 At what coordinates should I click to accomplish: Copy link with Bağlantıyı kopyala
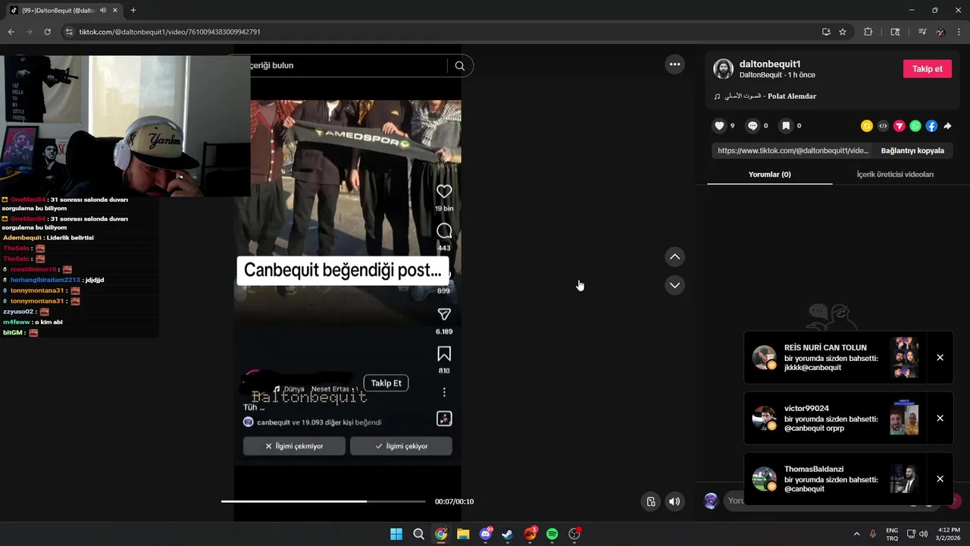pos(912,150)
